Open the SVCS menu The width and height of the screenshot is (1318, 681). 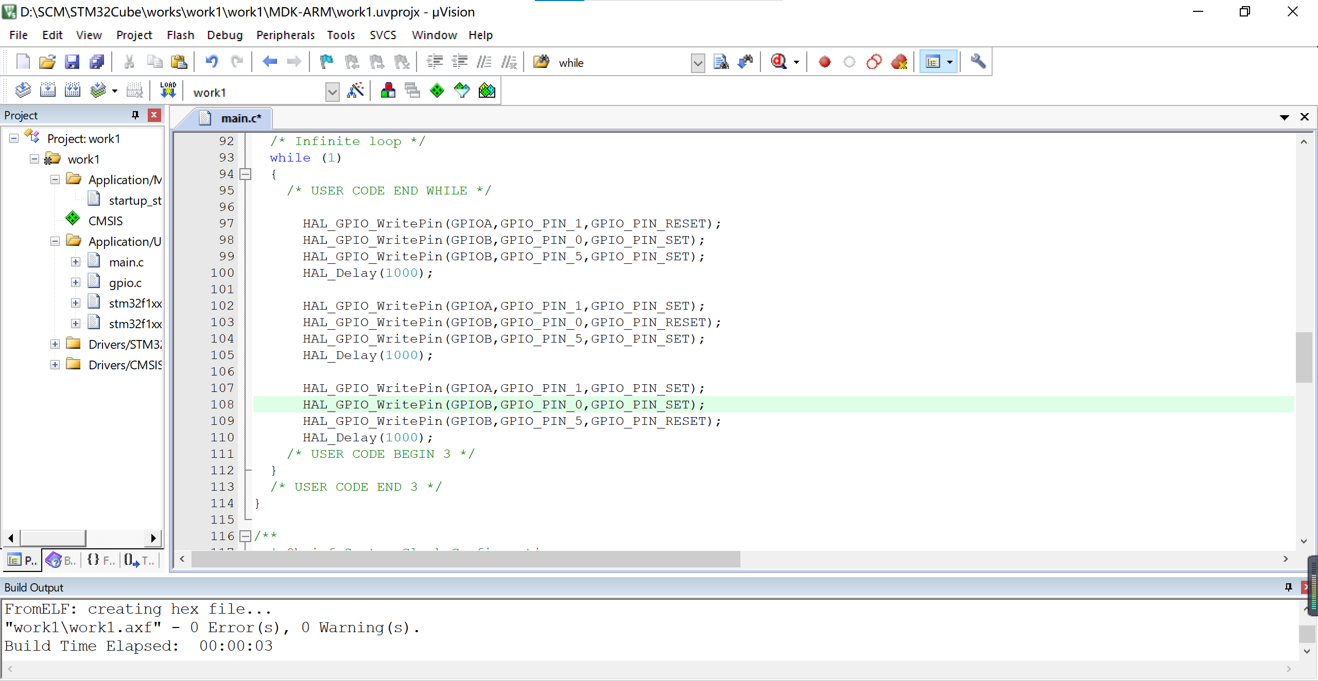383,35
